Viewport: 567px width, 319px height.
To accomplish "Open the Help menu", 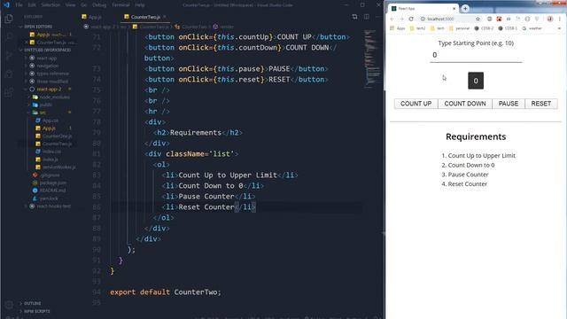I will coord(140,5).
